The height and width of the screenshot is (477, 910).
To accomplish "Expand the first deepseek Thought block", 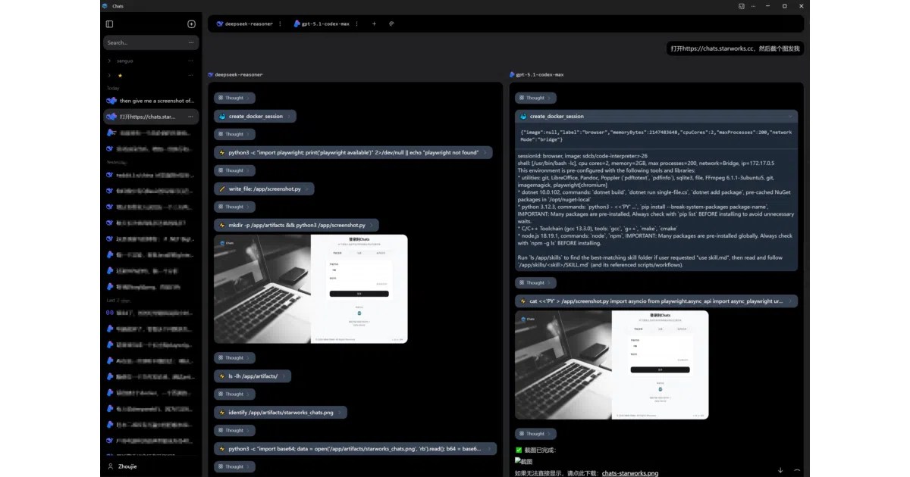I will tap(235, 98).
